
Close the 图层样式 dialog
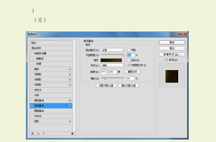tap(183, 34)
